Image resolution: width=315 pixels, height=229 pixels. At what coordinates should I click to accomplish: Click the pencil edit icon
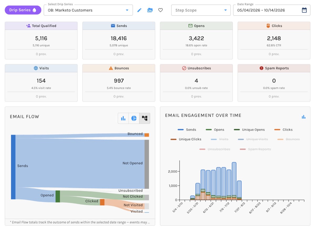coord(139,10)
